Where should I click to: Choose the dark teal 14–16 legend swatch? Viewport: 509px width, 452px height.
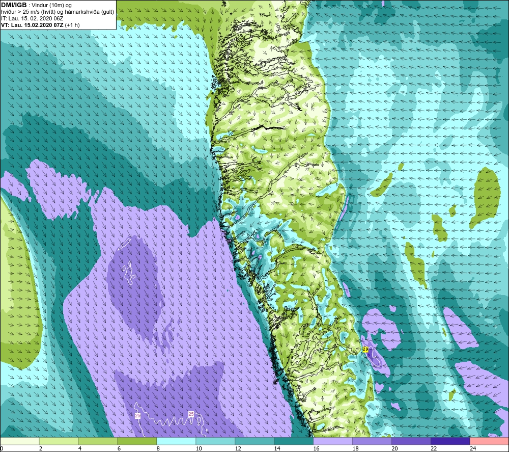(x=294, y=441)
